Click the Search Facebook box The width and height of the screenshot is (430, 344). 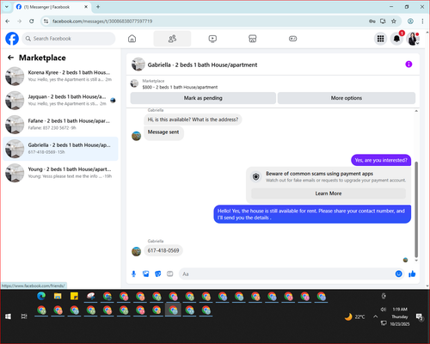[x=69, y=39]
